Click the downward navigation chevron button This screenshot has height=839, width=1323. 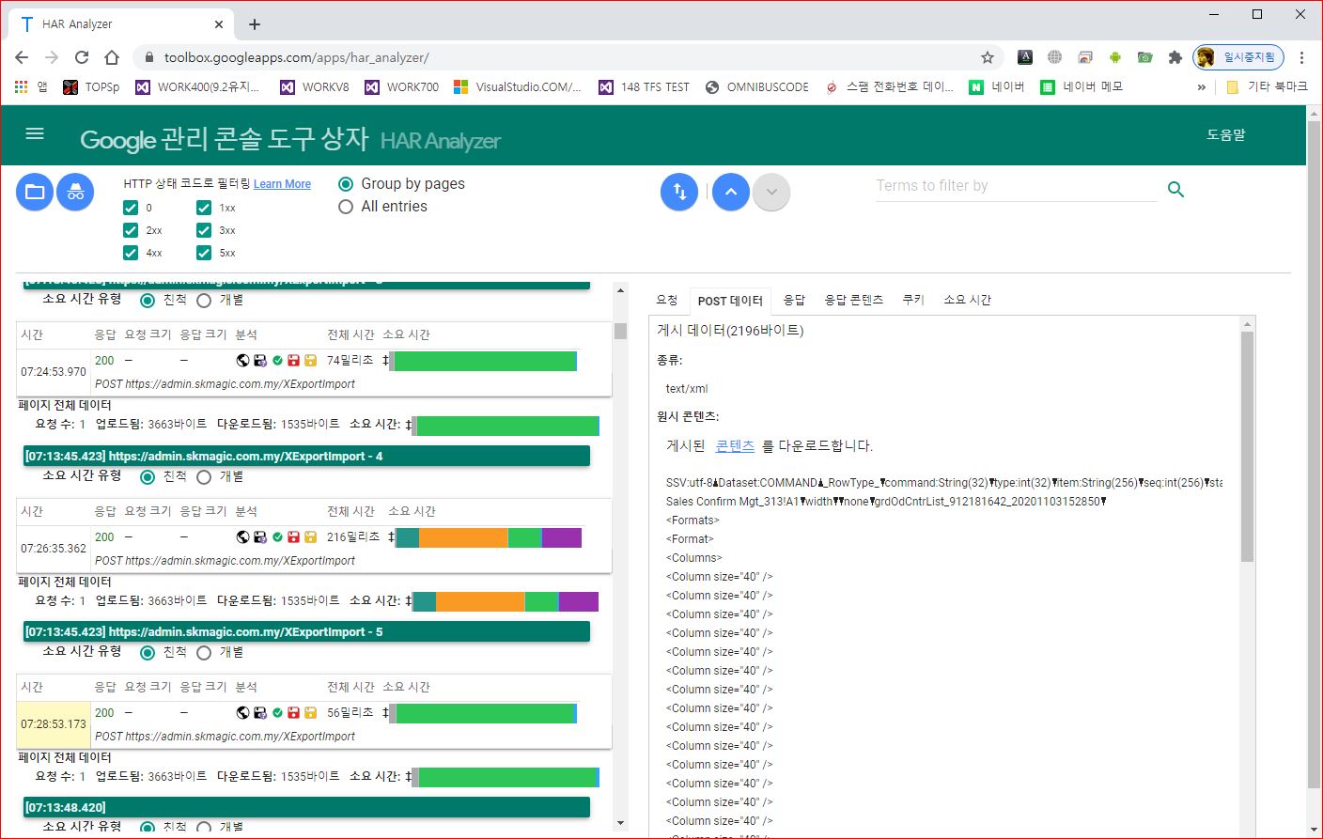[770, 192]
